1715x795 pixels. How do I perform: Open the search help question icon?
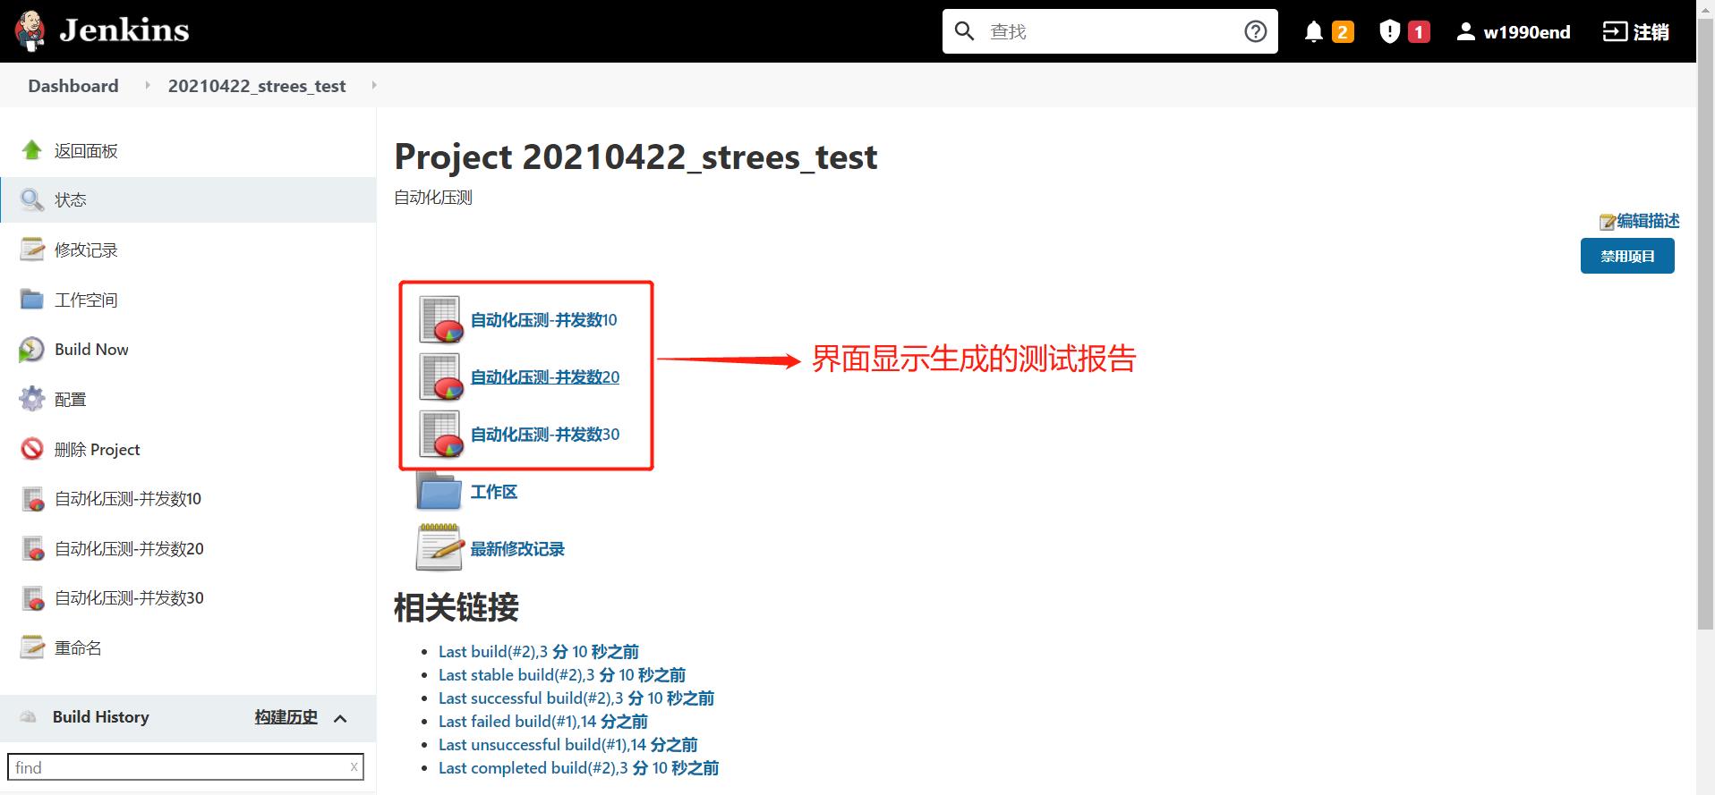pos(1255,31)
